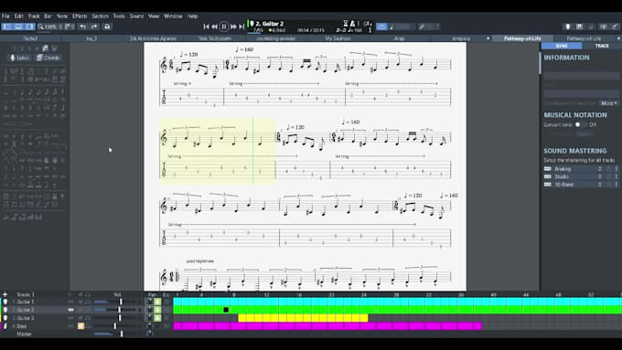Screen dimensions: 622x350
Task: Click the undo arrow icon
Action: click(83, 27)
